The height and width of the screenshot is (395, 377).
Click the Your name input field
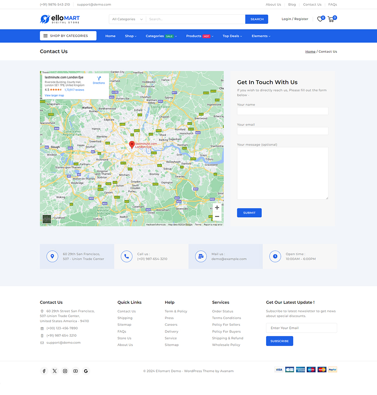pos(282,111)
